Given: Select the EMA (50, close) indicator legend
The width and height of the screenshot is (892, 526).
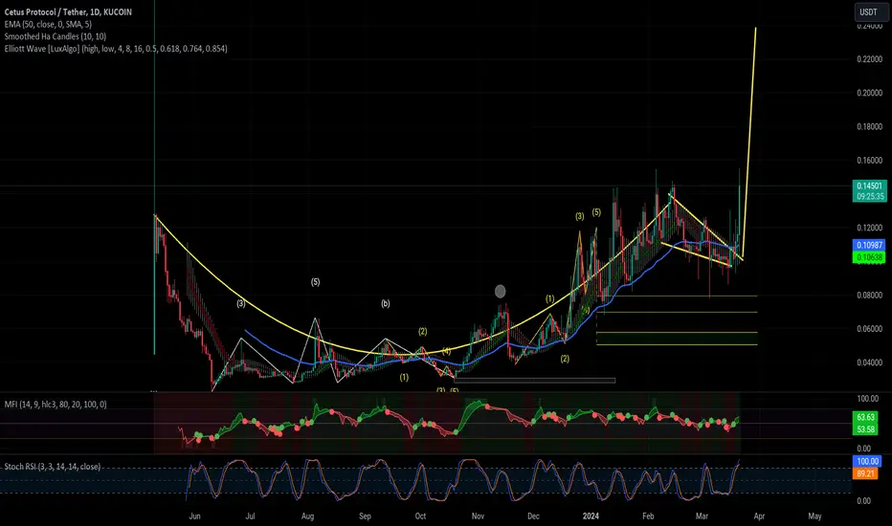Looking at the screenshot, I should coord(48,25).
